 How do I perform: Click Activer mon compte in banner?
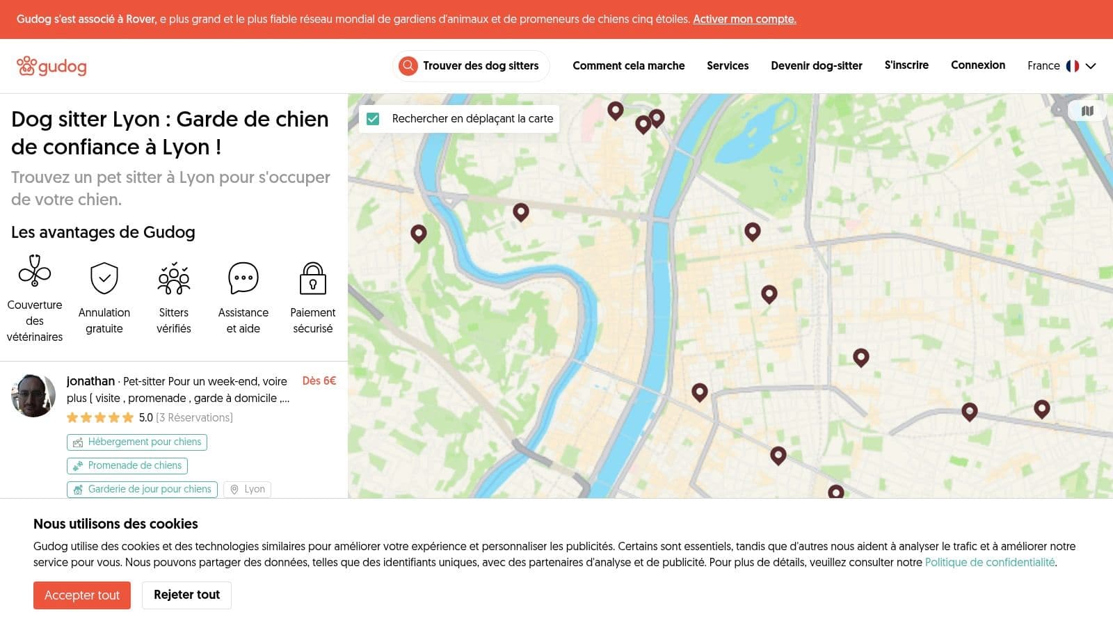tap(744, 19)
